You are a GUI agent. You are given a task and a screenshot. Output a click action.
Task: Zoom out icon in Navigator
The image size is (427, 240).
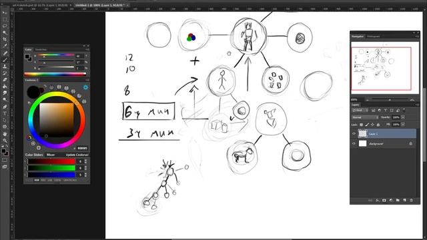[x=368, y=100]
